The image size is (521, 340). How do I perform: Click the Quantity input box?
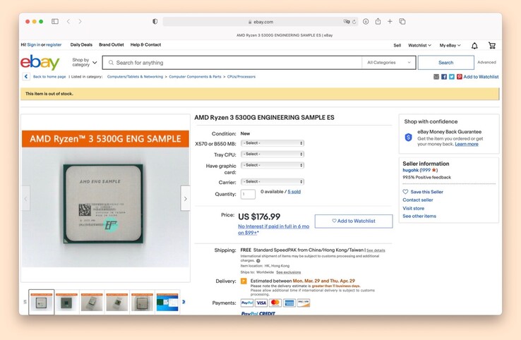pos(248,194)
